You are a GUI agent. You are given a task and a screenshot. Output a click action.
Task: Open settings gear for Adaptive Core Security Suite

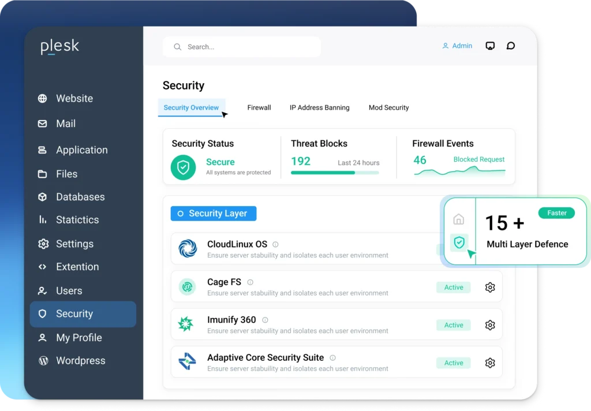click(x=490, y=363)
